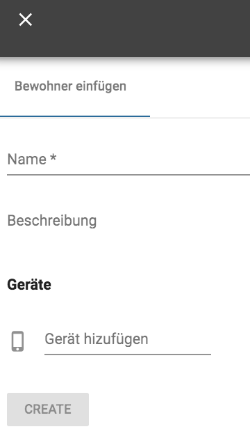Image resolution: width=250 pixels, height=436 pixels.
Task: Click the Name * label text
Action: click(x=32, y=159)
